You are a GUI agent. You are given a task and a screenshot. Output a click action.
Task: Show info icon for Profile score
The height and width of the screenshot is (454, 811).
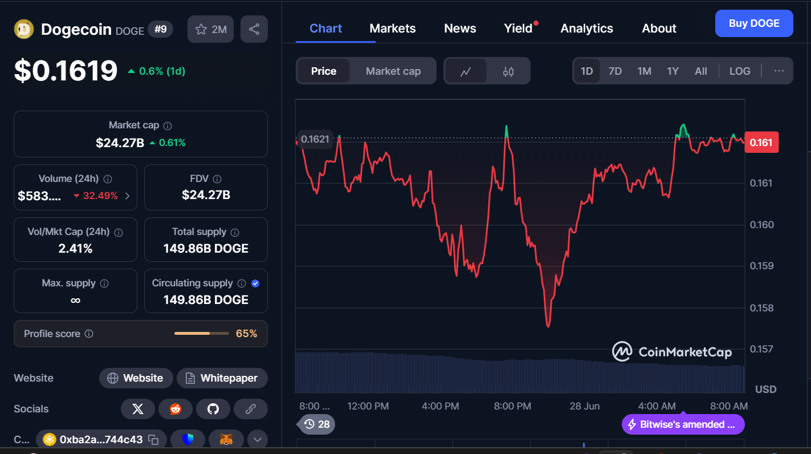(89, 334)
